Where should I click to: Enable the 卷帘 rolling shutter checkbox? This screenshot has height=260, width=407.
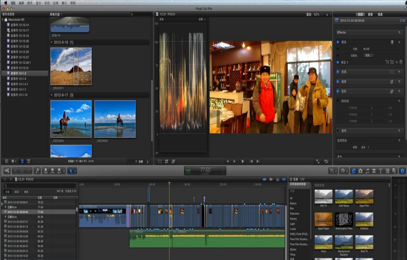[338, 131]
